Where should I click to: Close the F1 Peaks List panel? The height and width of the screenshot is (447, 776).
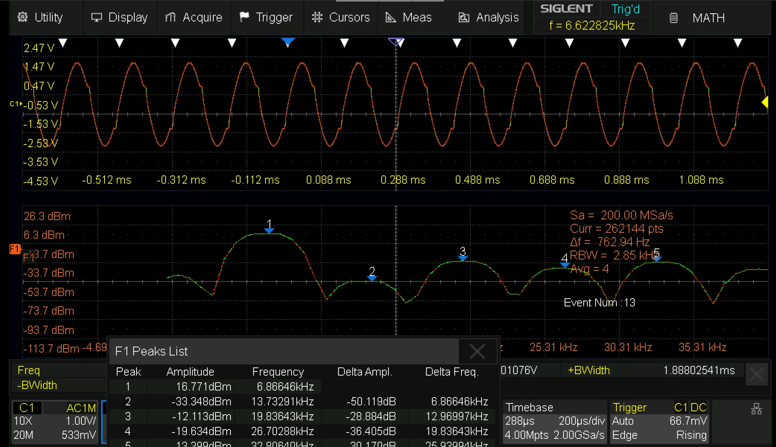click(x=477, y=351)
